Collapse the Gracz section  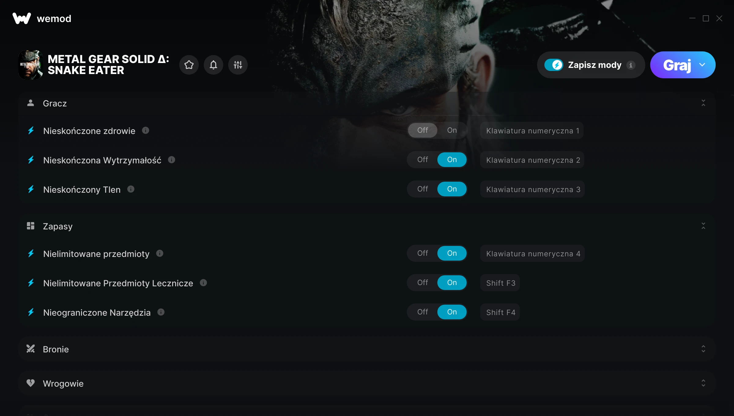[x=703, y=103]
